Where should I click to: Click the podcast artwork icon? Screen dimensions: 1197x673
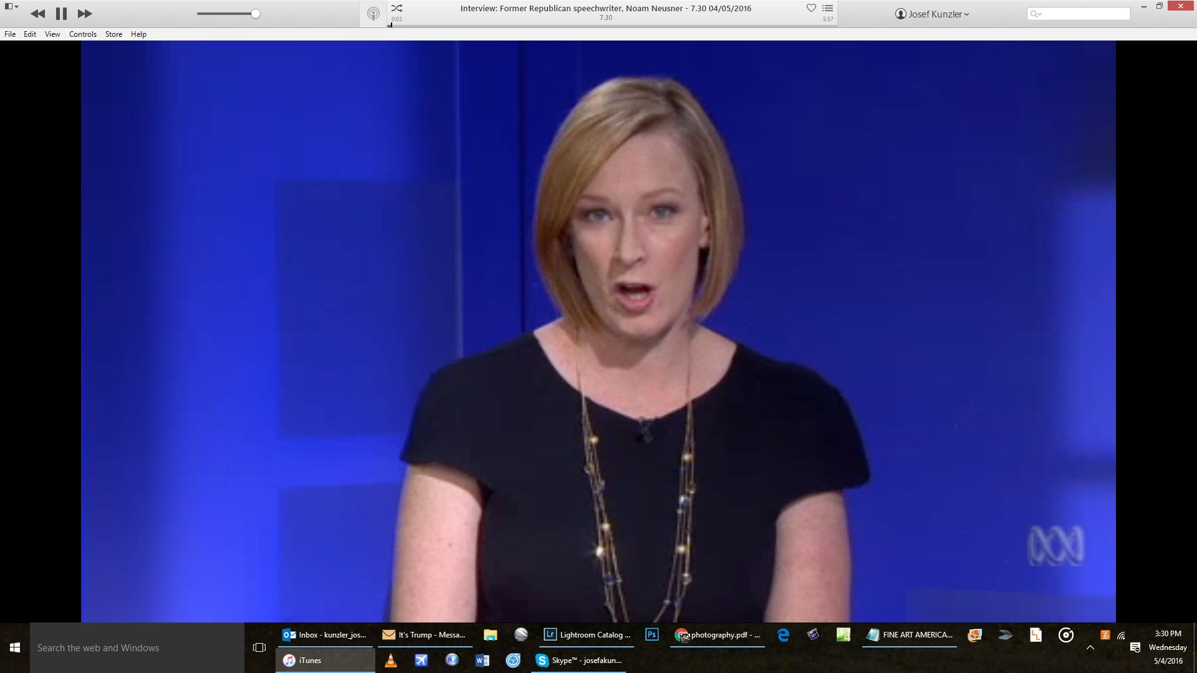pyautogui.click(x=373, y=14)
